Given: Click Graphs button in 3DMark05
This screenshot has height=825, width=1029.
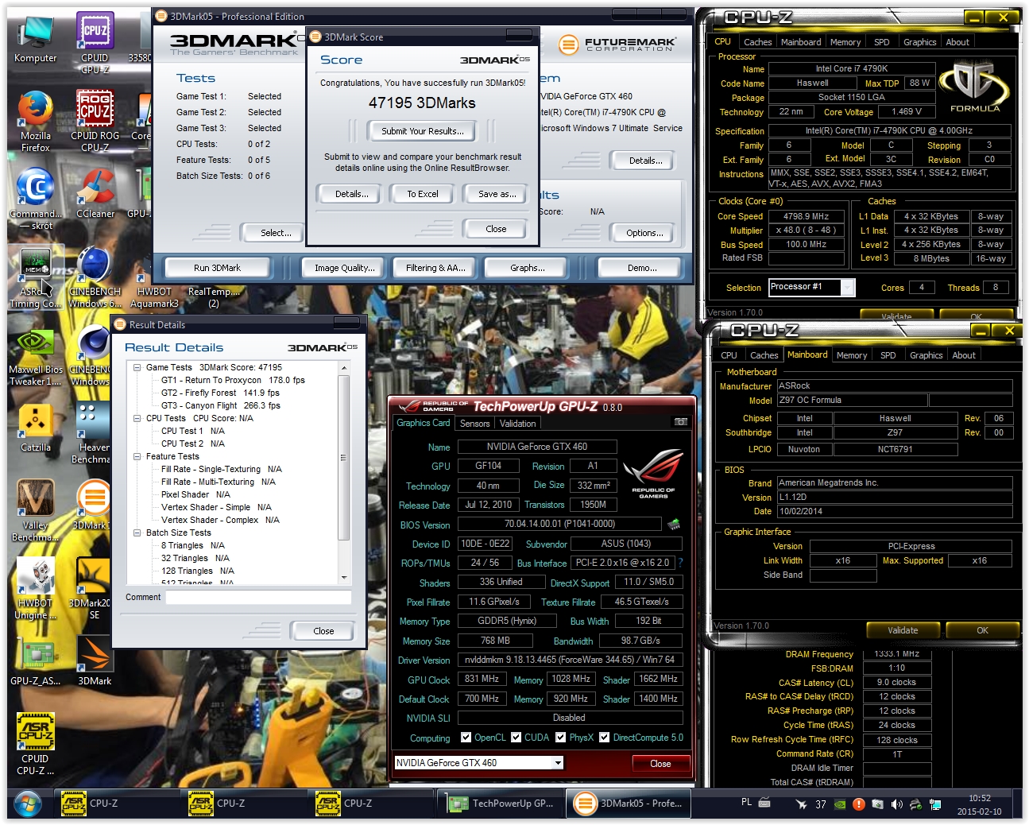Looking at the screenshot, I should tap(528, 268).
